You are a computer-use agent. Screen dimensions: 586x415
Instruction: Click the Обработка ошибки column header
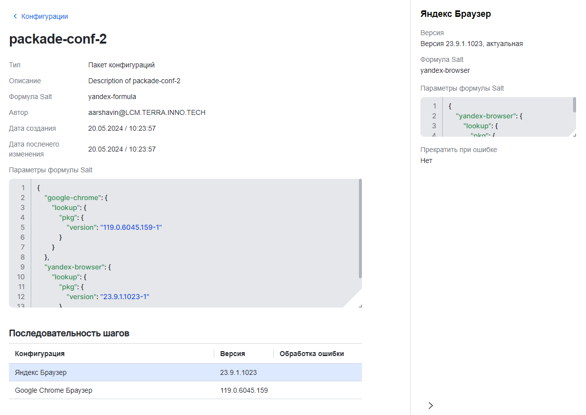[x=311, y=354]
